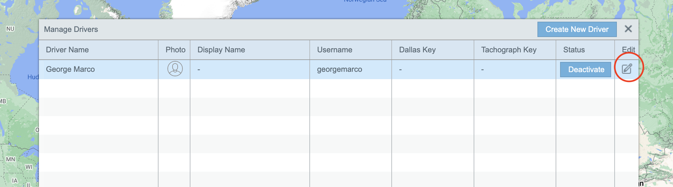
Task: Select the Tachograph Key column header
Action: click(509, 50)
